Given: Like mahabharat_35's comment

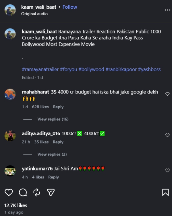Looking at the screenshot, I should click(x=167, y=94).
